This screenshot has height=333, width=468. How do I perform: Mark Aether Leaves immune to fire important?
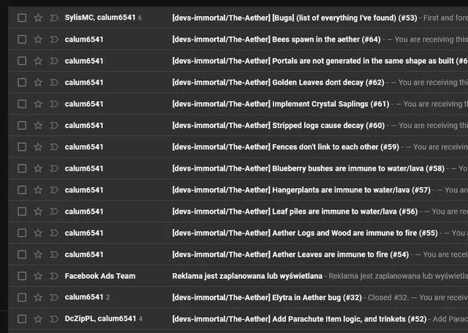coord(54,255)
